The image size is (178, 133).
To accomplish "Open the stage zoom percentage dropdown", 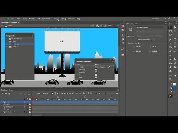I will (x=117, y=25).
